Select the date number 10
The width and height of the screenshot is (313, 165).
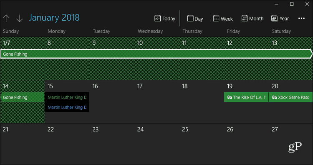point(140,43)
